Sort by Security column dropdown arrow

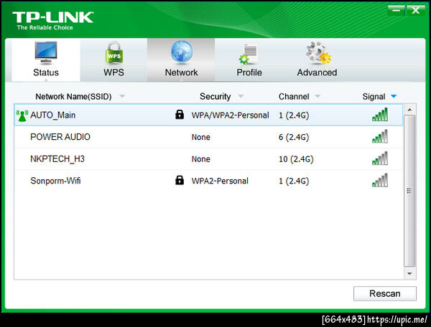(x=241, y=96)
